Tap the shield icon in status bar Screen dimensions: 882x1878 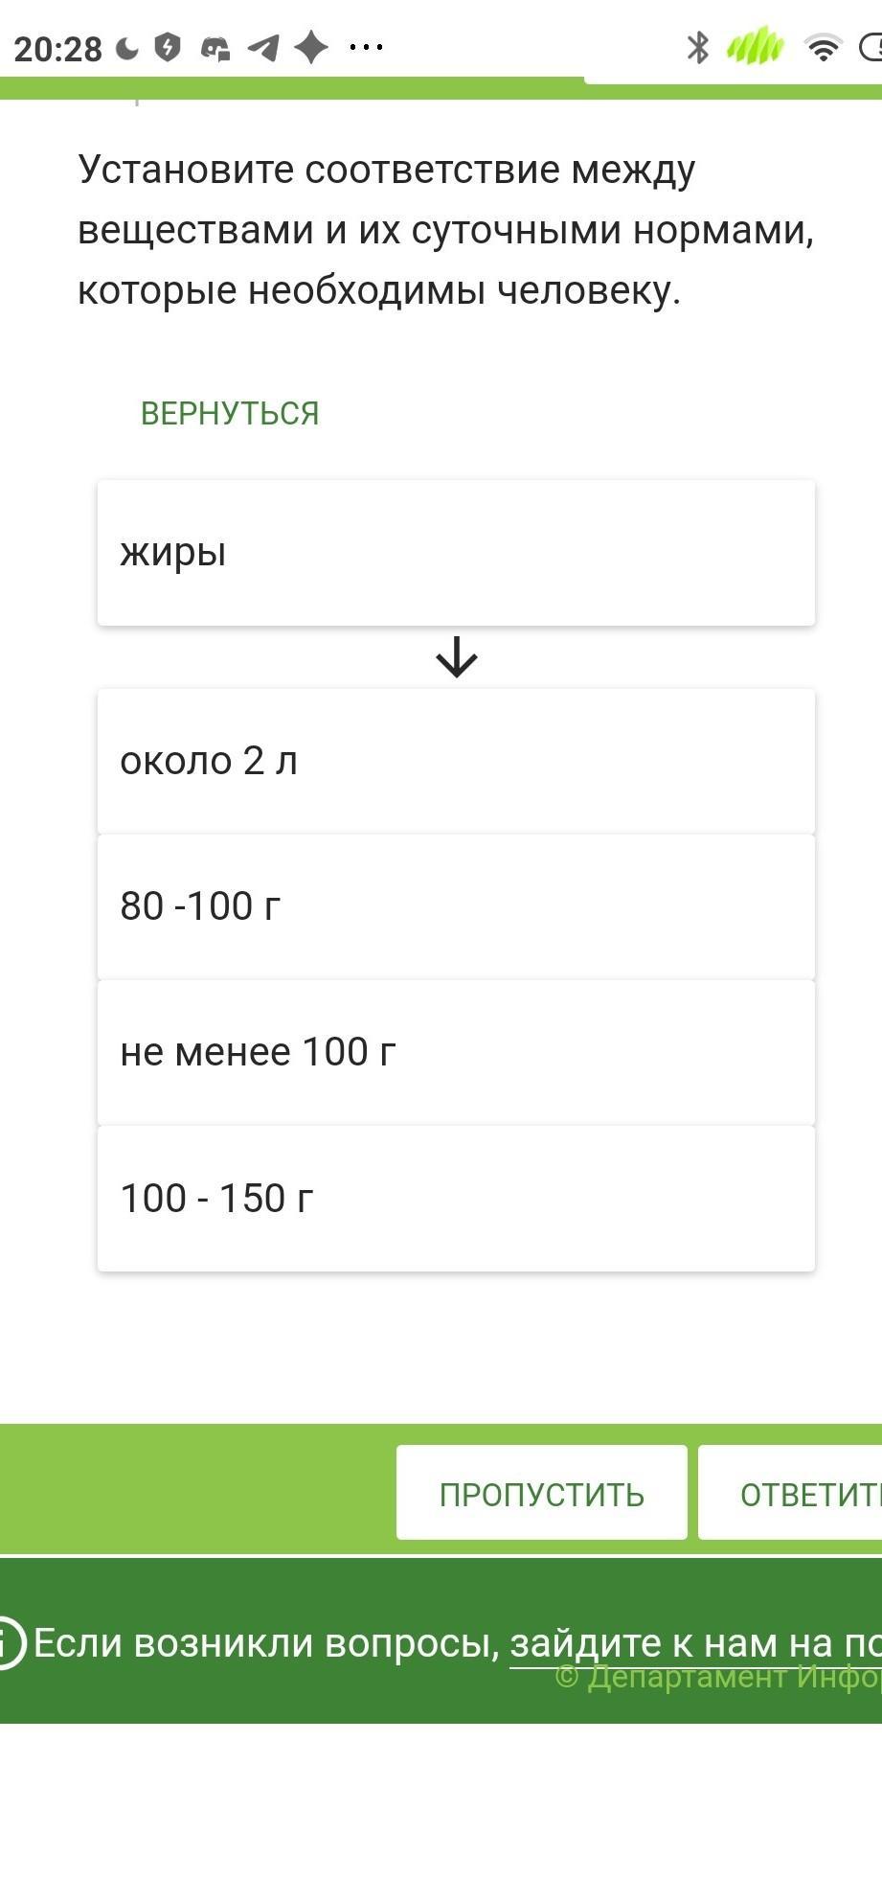coord(168,47)
